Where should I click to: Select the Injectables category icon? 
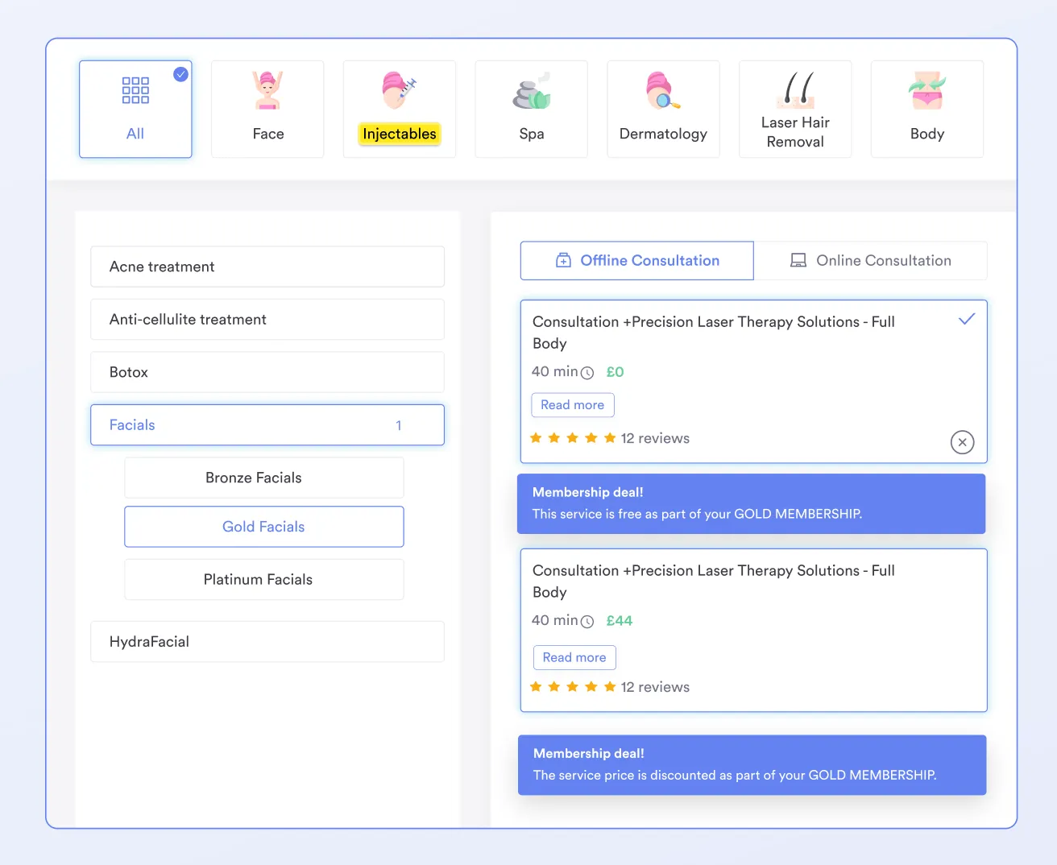[400, 90]
